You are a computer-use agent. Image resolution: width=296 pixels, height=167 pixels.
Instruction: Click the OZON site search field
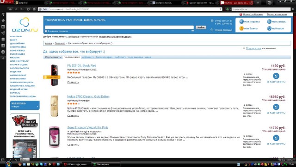pyautogui.click(x=119, y=27)
